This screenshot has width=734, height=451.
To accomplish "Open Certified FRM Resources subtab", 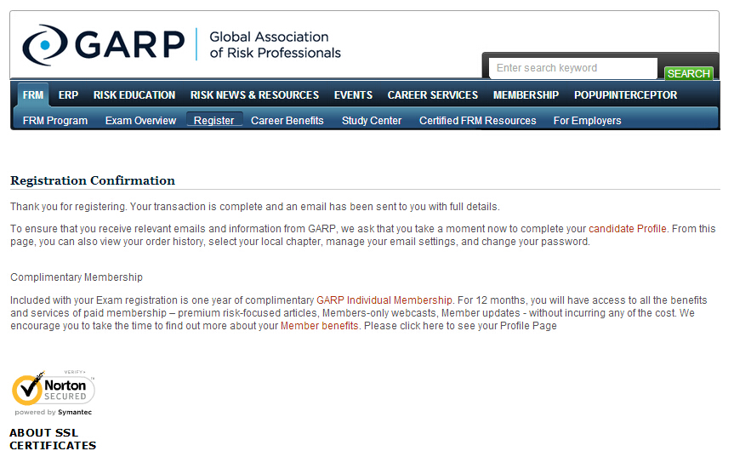I will [x=477, y=121].
